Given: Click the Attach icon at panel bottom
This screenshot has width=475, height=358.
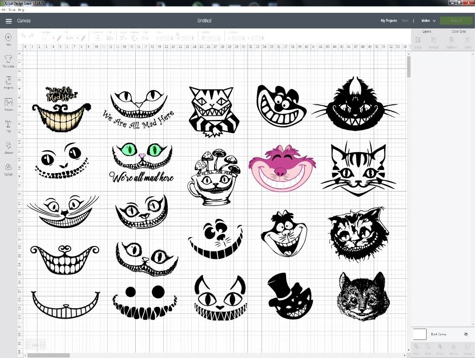Looking at the screenshot, I should click(440, 346).
